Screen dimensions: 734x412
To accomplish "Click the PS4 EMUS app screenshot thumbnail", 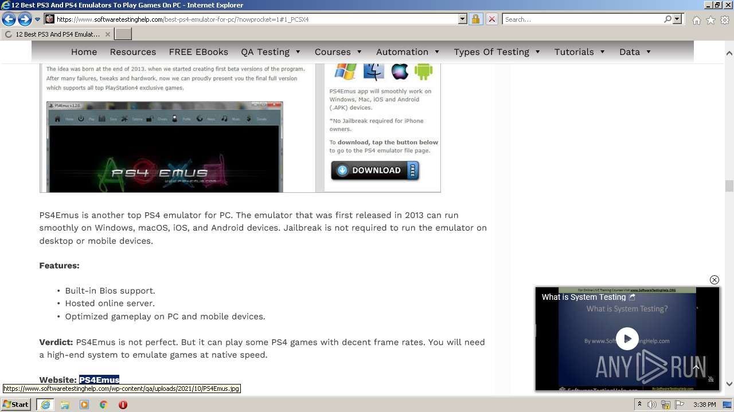I will [x=165, y=147].
